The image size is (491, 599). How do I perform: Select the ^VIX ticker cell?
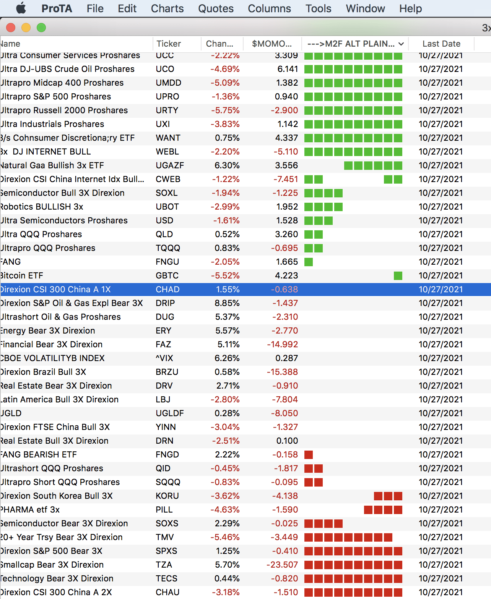(x=164, y=358)
